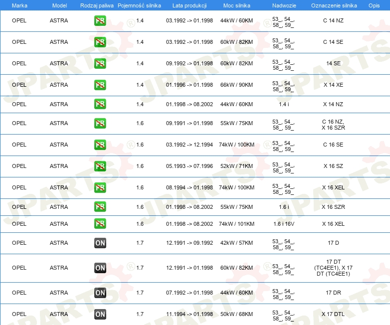Click the years cell 01.1996 -> 01.1998
The height and width of the screenshot is (325, 390).
(190, 85)
